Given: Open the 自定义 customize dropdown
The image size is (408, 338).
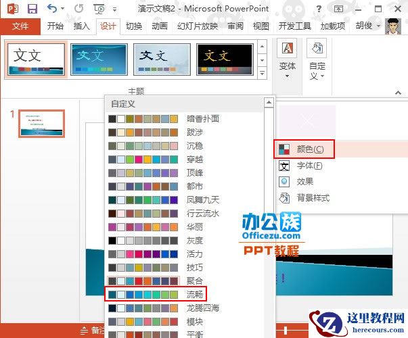Looking at the screenshot, I should [317, 59].
